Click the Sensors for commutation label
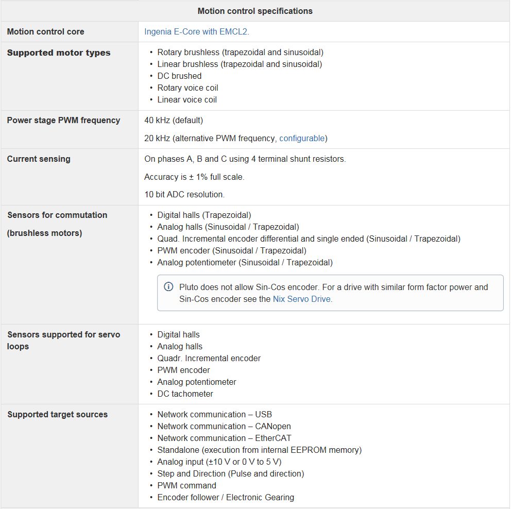511x509 pixels. (x=57, y=215)
